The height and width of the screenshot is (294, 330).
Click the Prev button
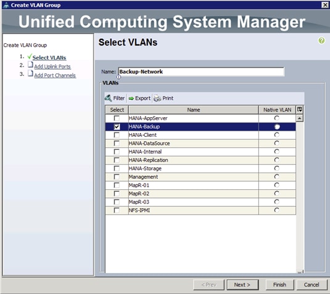click(x=208, y=285)
